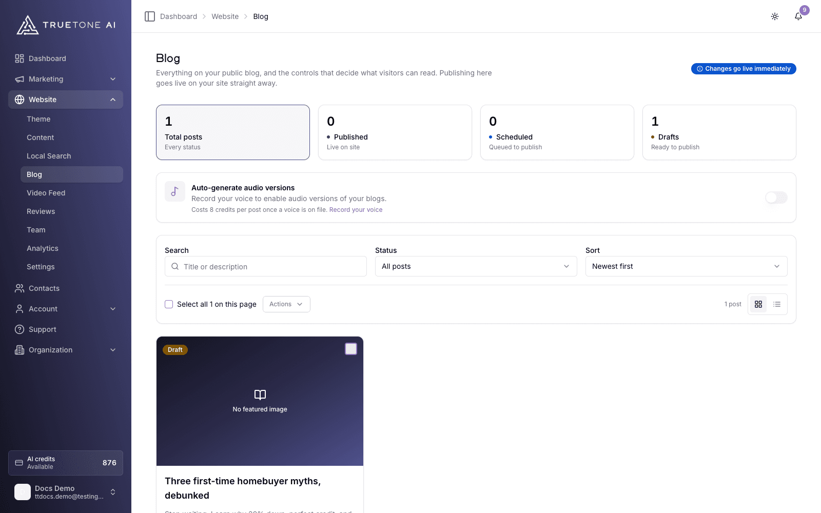
Task: Click the info icon in live badge
Action: (700, 69)
